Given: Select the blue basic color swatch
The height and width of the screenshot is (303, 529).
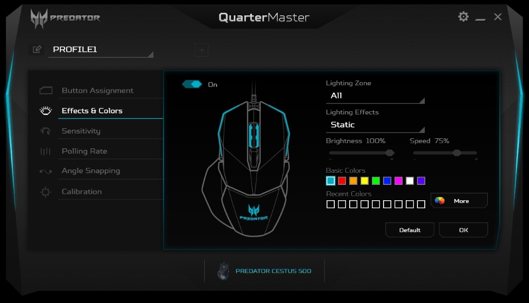Looking at the screenshot, I should 387,181.
